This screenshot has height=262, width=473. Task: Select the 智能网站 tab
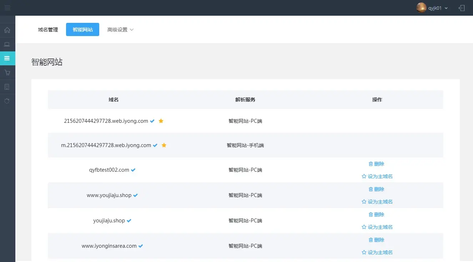pyautogui.click(x=82, y=30)
